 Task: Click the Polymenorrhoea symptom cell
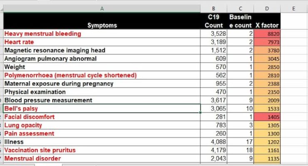tap(102, 75)
